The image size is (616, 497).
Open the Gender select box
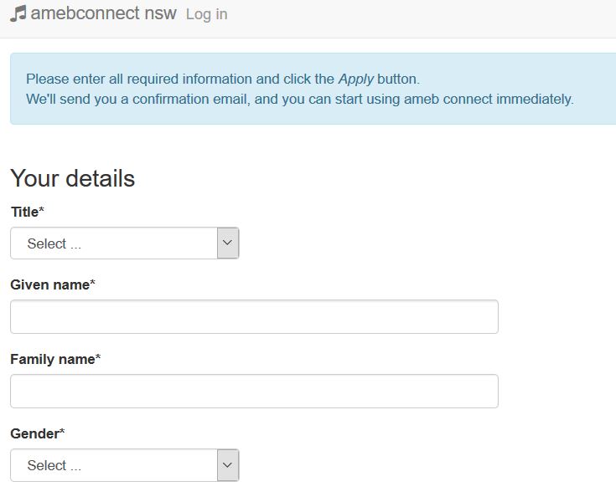coord(114,465)
